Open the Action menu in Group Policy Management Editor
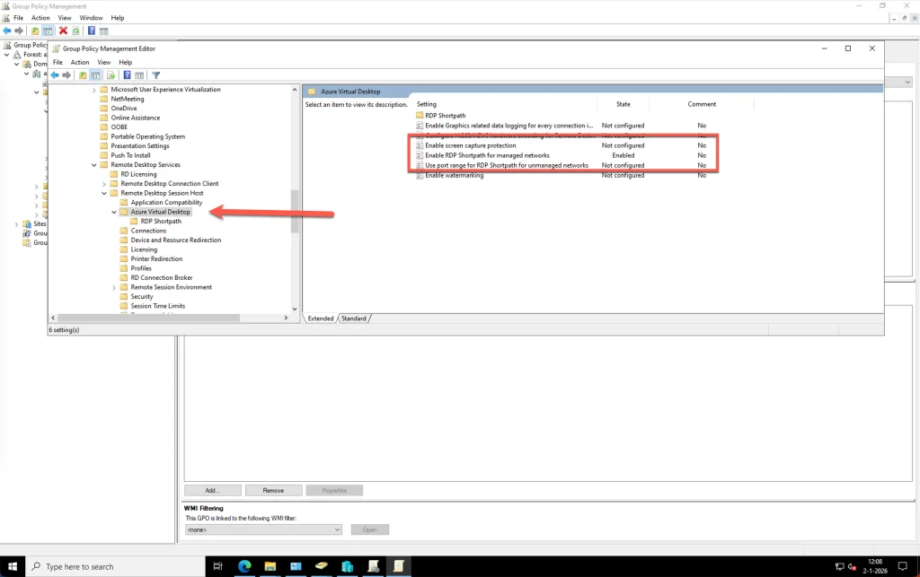Screen dimensions: 920x577 (80, 62)
